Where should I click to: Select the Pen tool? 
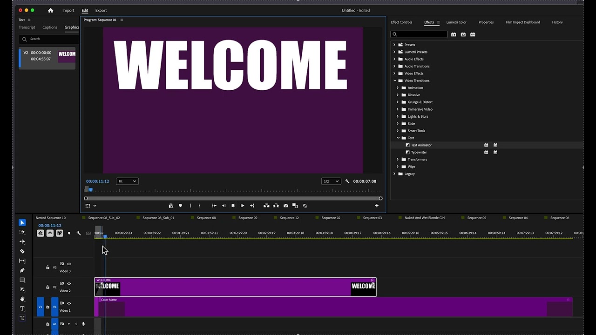[x=22, y=270]
